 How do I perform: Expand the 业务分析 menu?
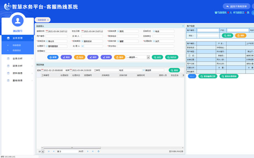click(17, 58)
